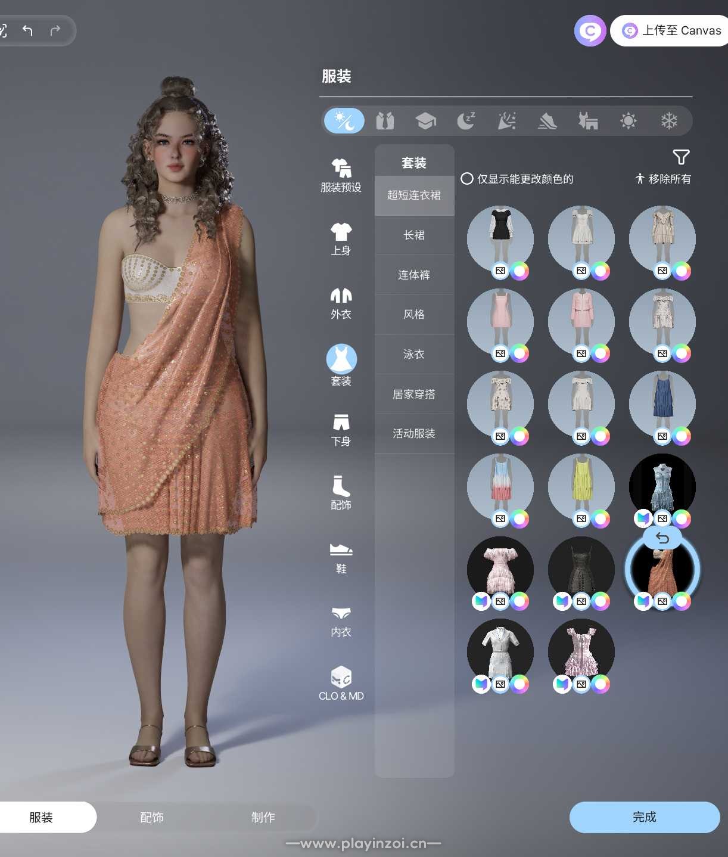
Task: Switch to the 配饰 bottom tab
Action: [x=152, y=817]
